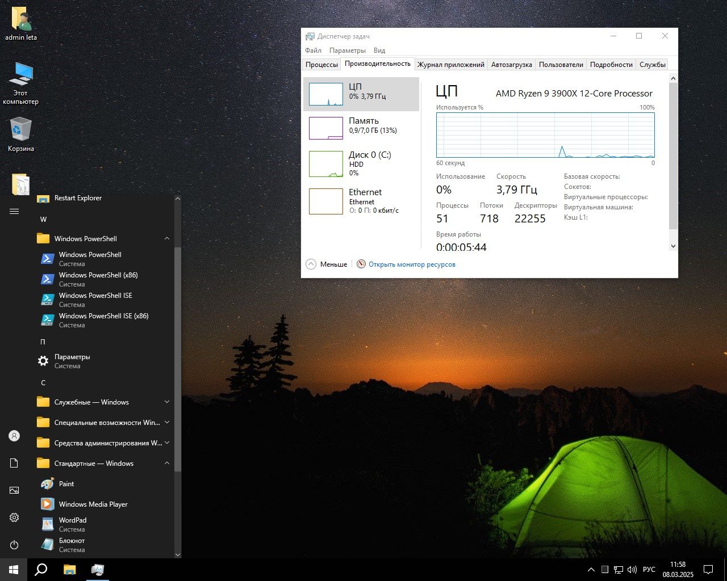Open network icon in system tray
727x581 pixels.
coord(619,570)
